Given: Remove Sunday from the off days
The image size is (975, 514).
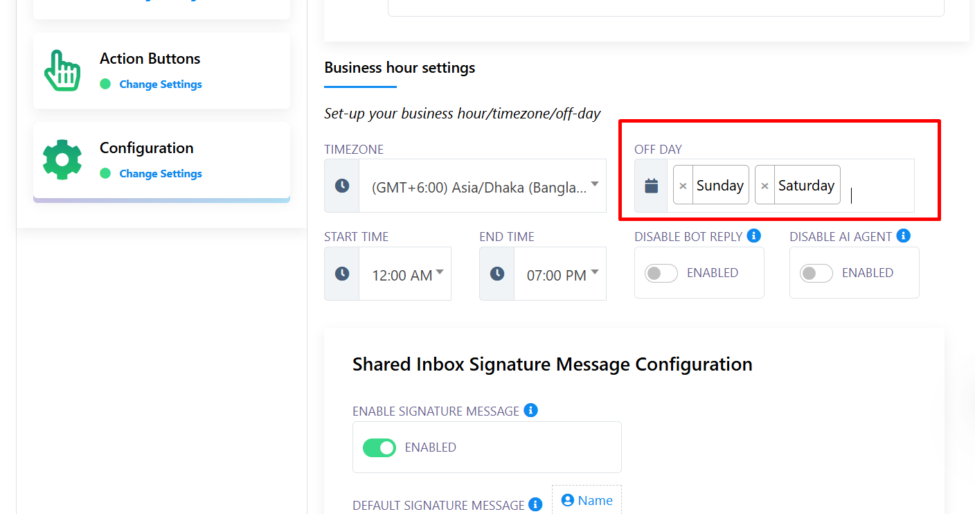Looking at the screenshot, I should click(683, 186).
